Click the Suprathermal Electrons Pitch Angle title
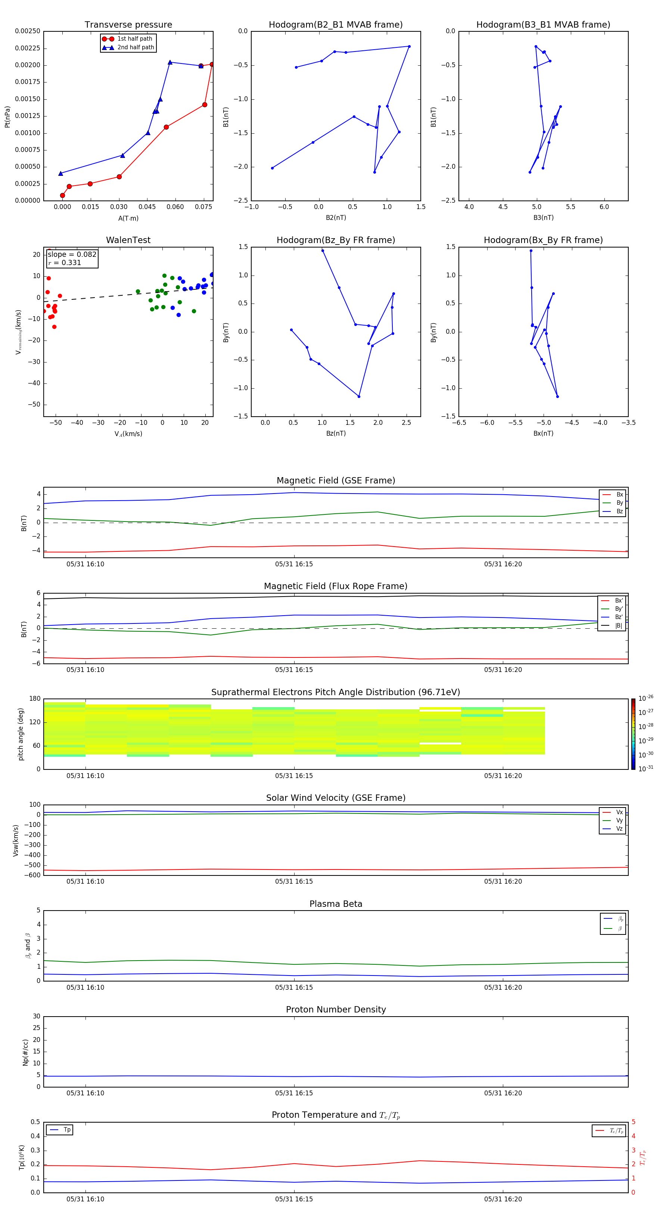This screenshot has height=1232, width=672. coord(336,693)
